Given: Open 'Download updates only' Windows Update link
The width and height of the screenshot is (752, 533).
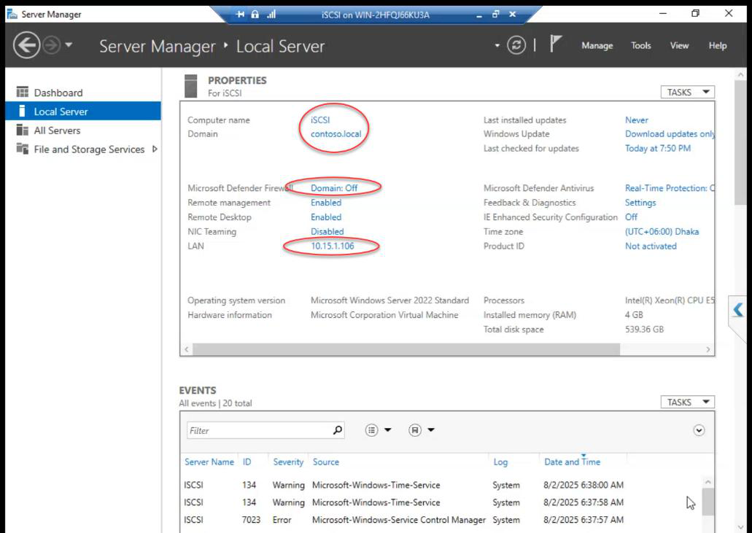Looking at the screenshot, I should (670, 133).
